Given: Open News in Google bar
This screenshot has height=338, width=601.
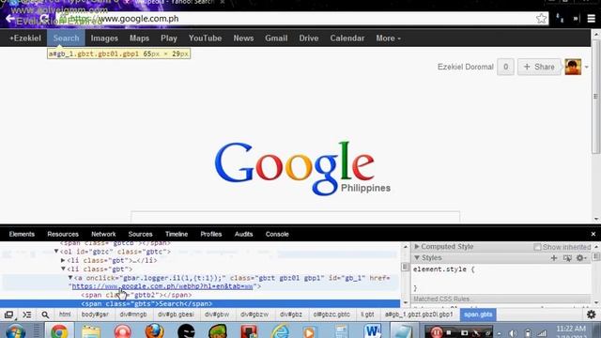Looking at the screenshot, I should click(243, 38).
